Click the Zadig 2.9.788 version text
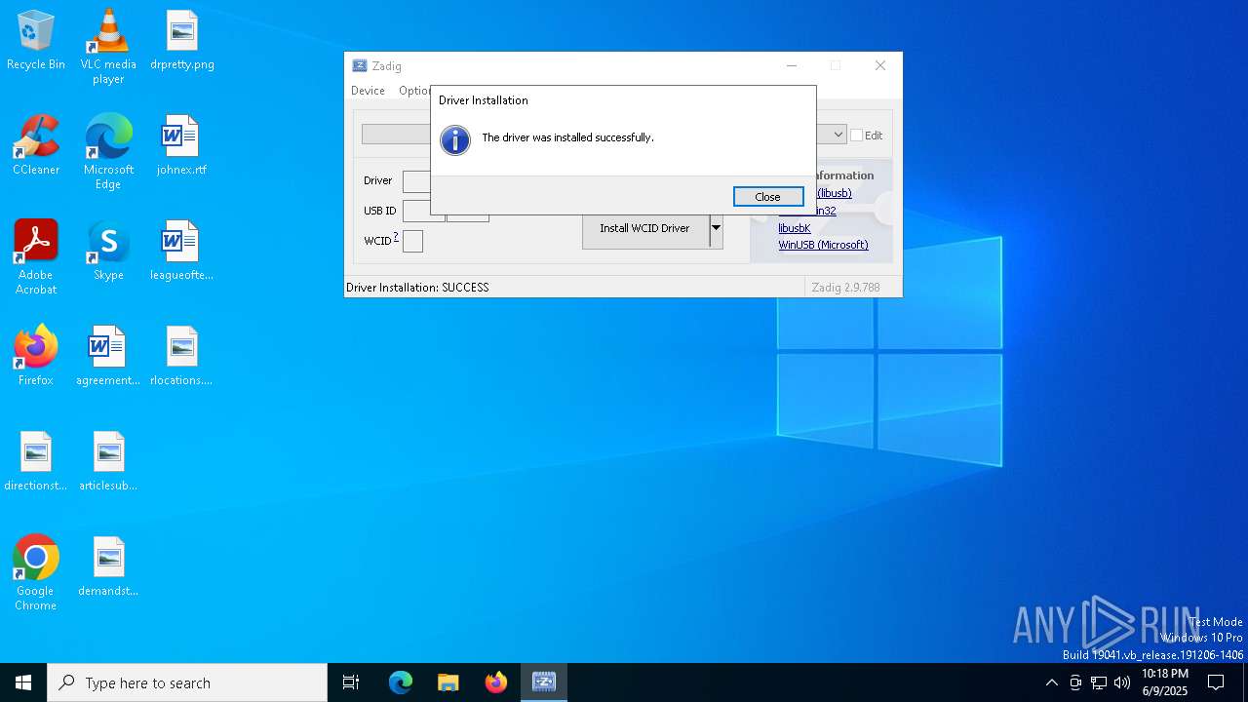 pyautogui.click(x=845, y=288)
